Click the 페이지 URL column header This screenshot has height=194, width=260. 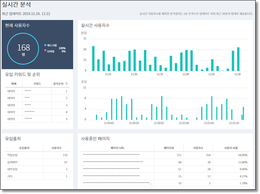(118, 148)
